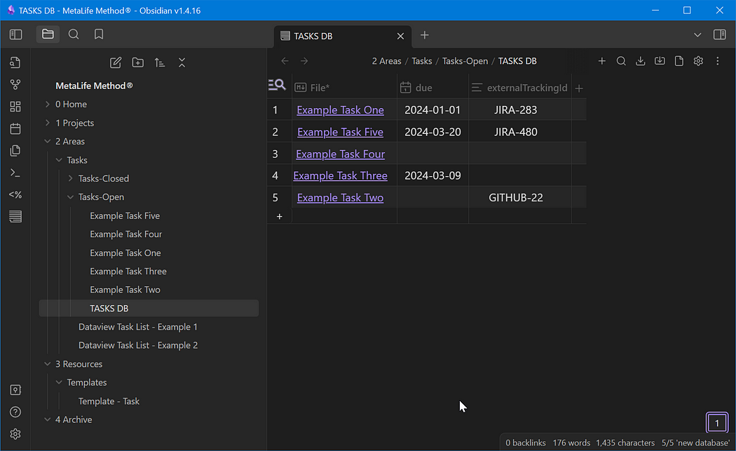Switch to the Search sidebar tab
The image size is (736, 451).
73,34
